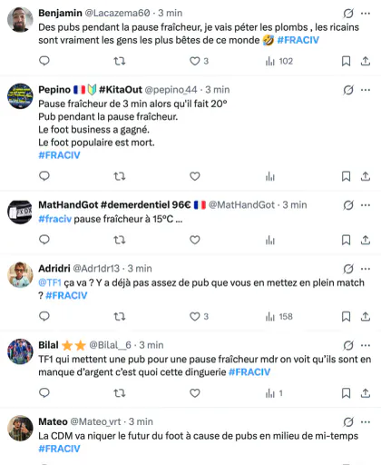Viewport: 381px width, 465px height.
Task: Expand three-dot menu on Mateo's tweet
Action: point(366,421)
